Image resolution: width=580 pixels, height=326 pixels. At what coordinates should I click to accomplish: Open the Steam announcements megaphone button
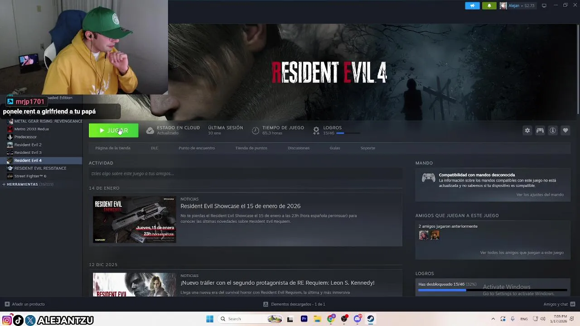tap(472, 6)
